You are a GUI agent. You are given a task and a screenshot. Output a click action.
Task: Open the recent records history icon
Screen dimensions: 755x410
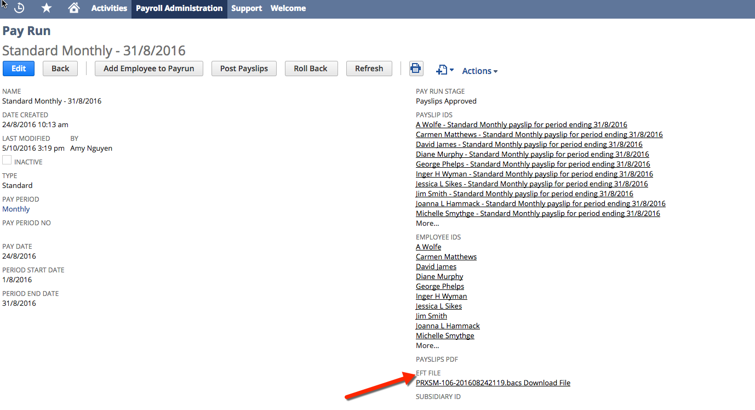coord(19,8)
